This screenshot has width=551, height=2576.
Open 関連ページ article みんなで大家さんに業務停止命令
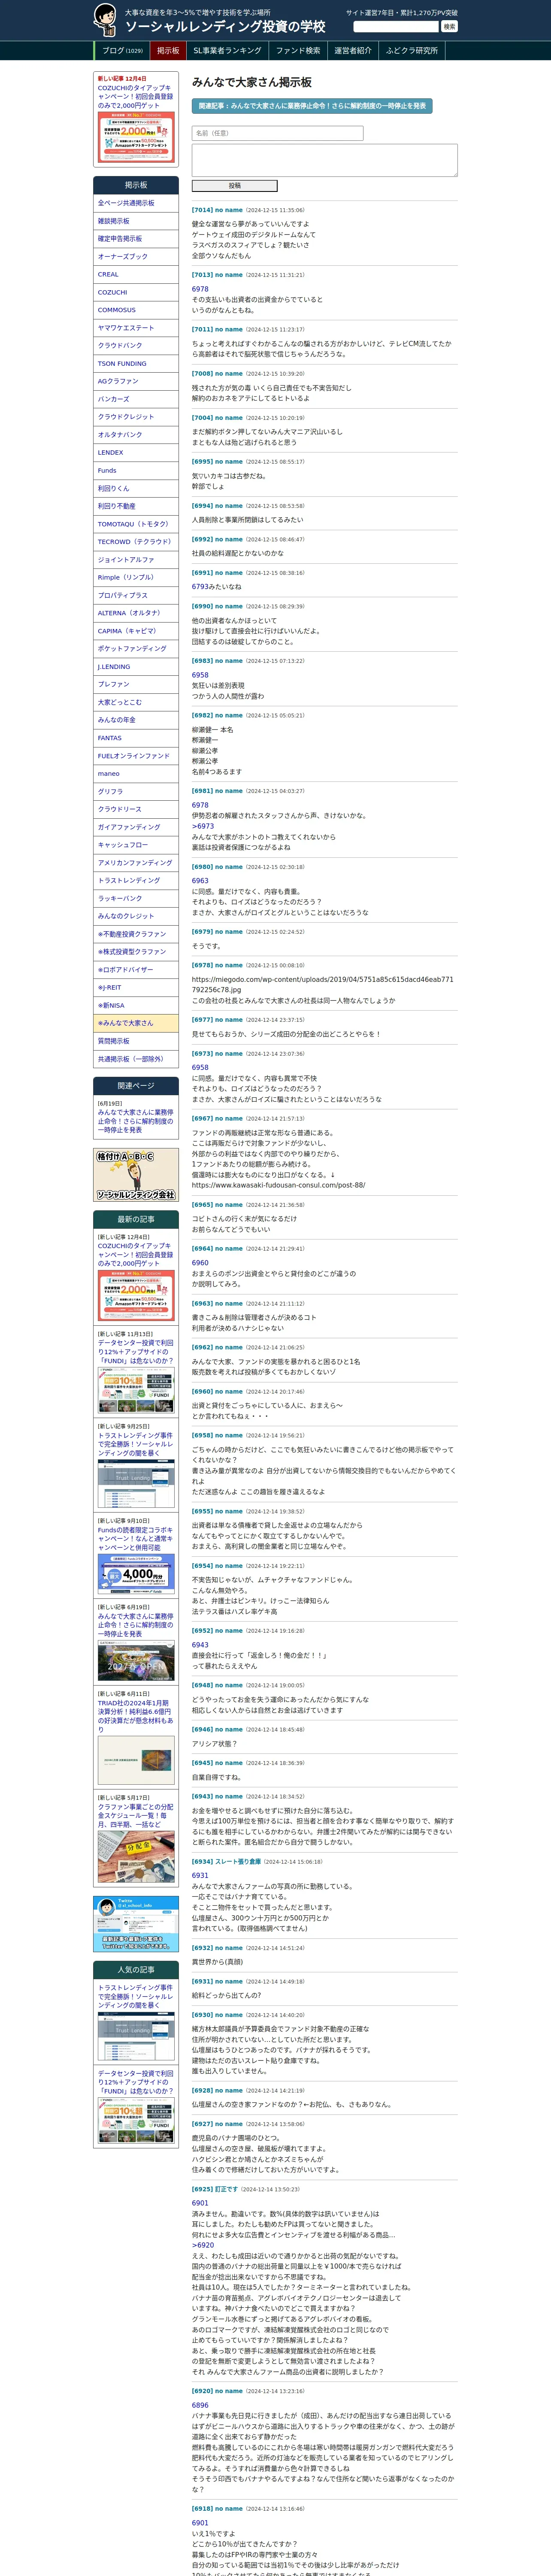135,1121
